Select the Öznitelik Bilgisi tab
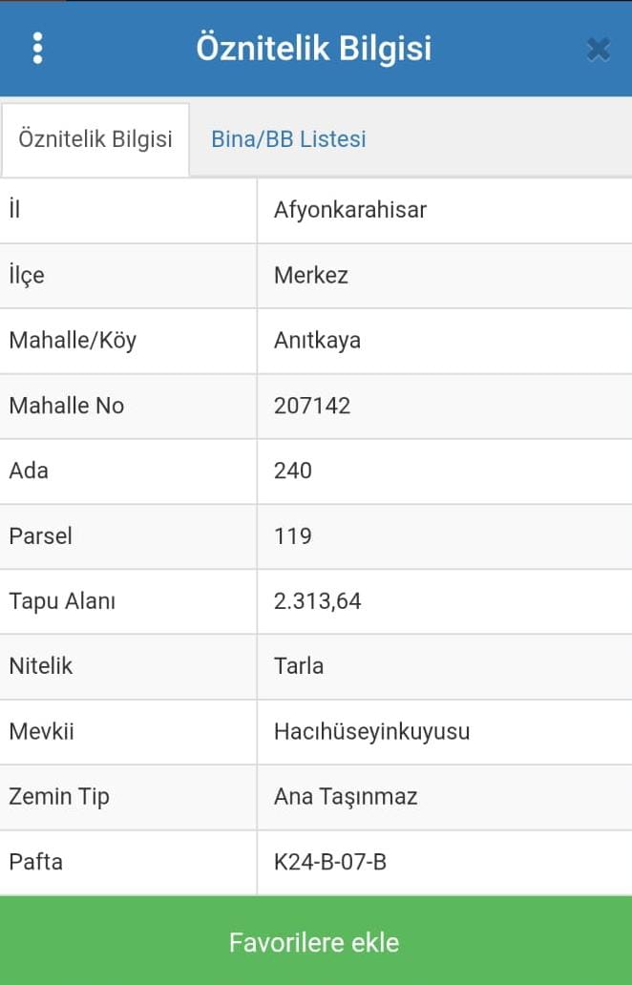 [x=95, y=139]
